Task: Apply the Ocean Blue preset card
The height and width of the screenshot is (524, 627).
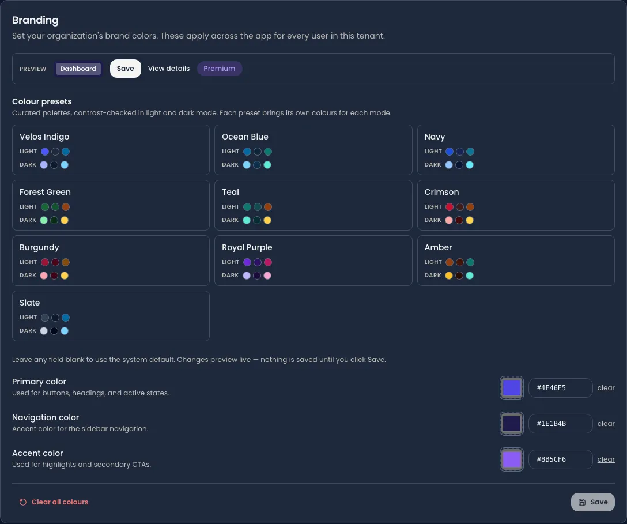Action: (313, 150)
